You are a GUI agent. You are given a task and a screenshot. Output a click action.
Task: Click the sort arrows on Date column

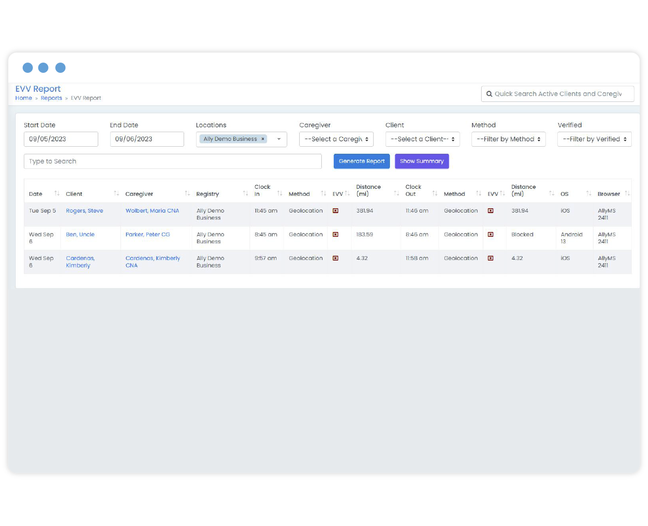tap(57, 194)
